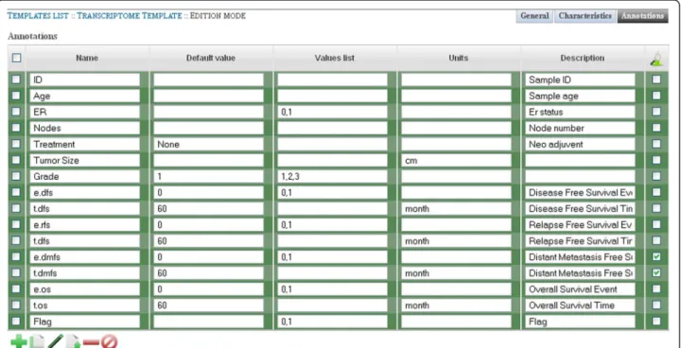Image resolution: width=681 pixels, height=348 pixels.
Task: Click the Default value field of t.dmfs row
Action: click(208, 273)
